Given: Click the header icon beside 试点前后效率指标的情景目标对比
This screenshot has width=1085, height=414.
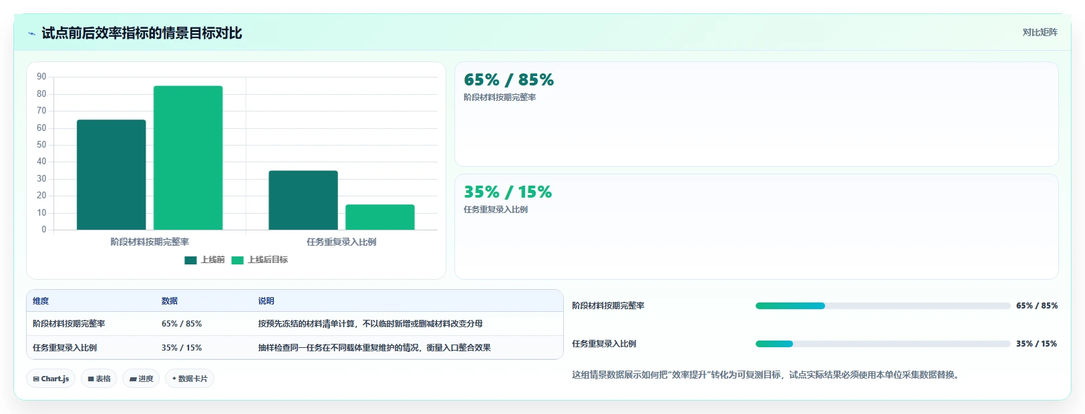Looking at the screenshot, I should coord(31,33).
